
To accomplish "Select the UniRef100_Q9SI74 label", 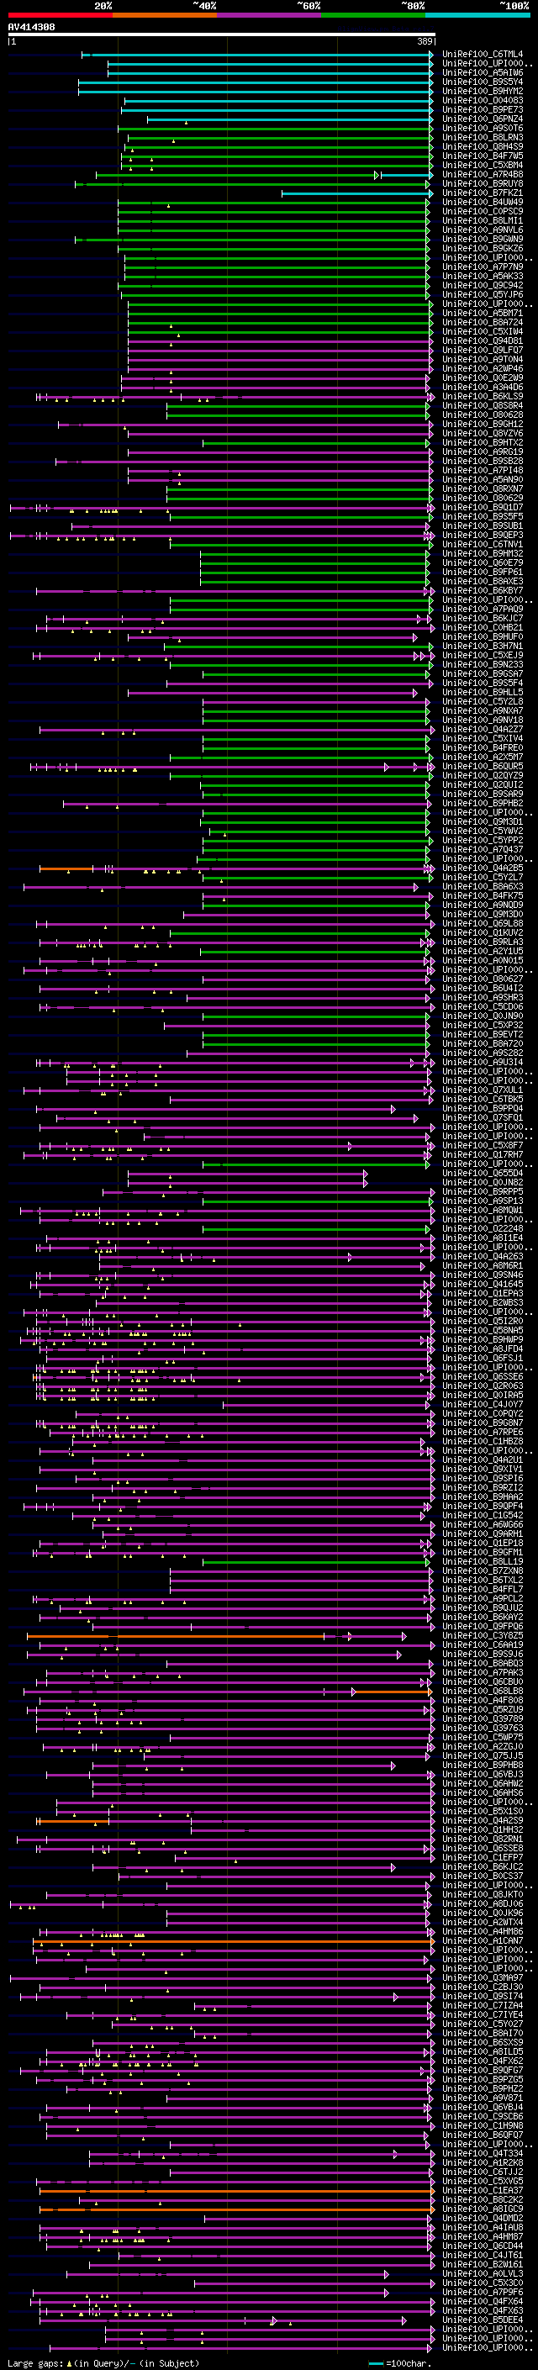I will pyautogui.click(x=482, y=1997).
